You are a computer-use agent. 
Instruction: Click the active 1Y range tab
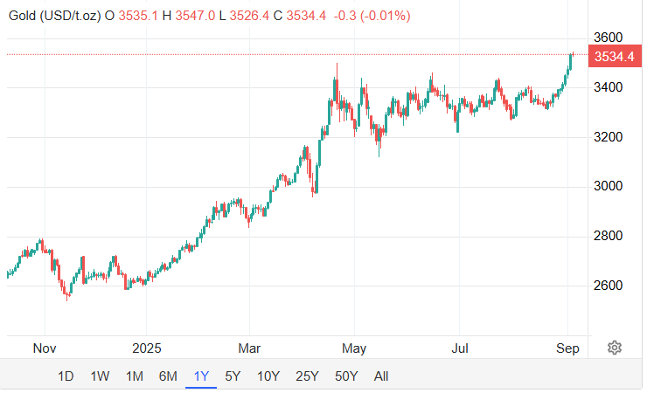pos(201,376)
